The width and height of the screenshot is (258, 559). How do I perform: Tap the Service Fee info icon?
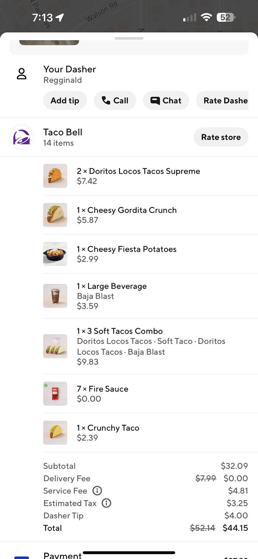pyautogui.click(x=97, y=491)
